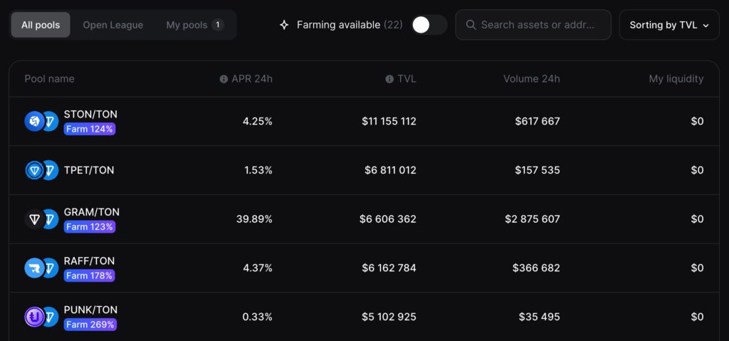This screenshot has height=341, width=729.
Task: Click the PUNK token icon
Action: point(33,317)
